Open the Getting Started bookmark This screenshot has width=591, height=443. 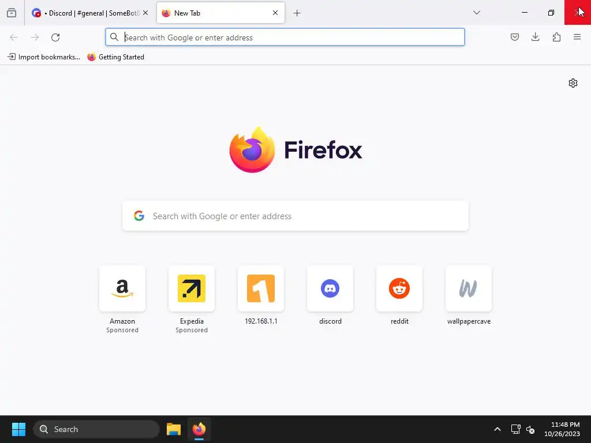click(115, 57)
